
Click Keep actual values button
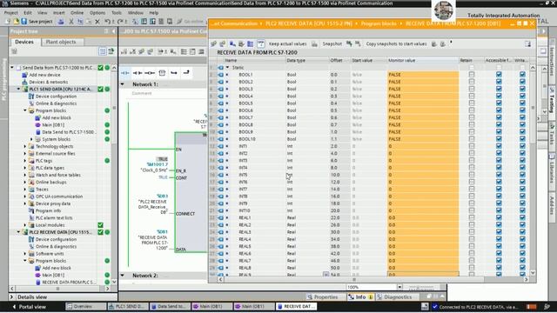pyautogui.click(x=288, y=44)
